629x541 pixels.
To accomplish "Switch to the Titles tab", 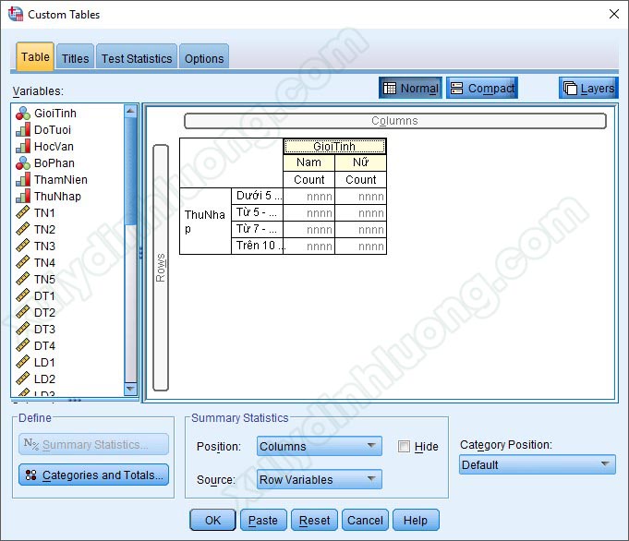I will click(x=75, y=58).
